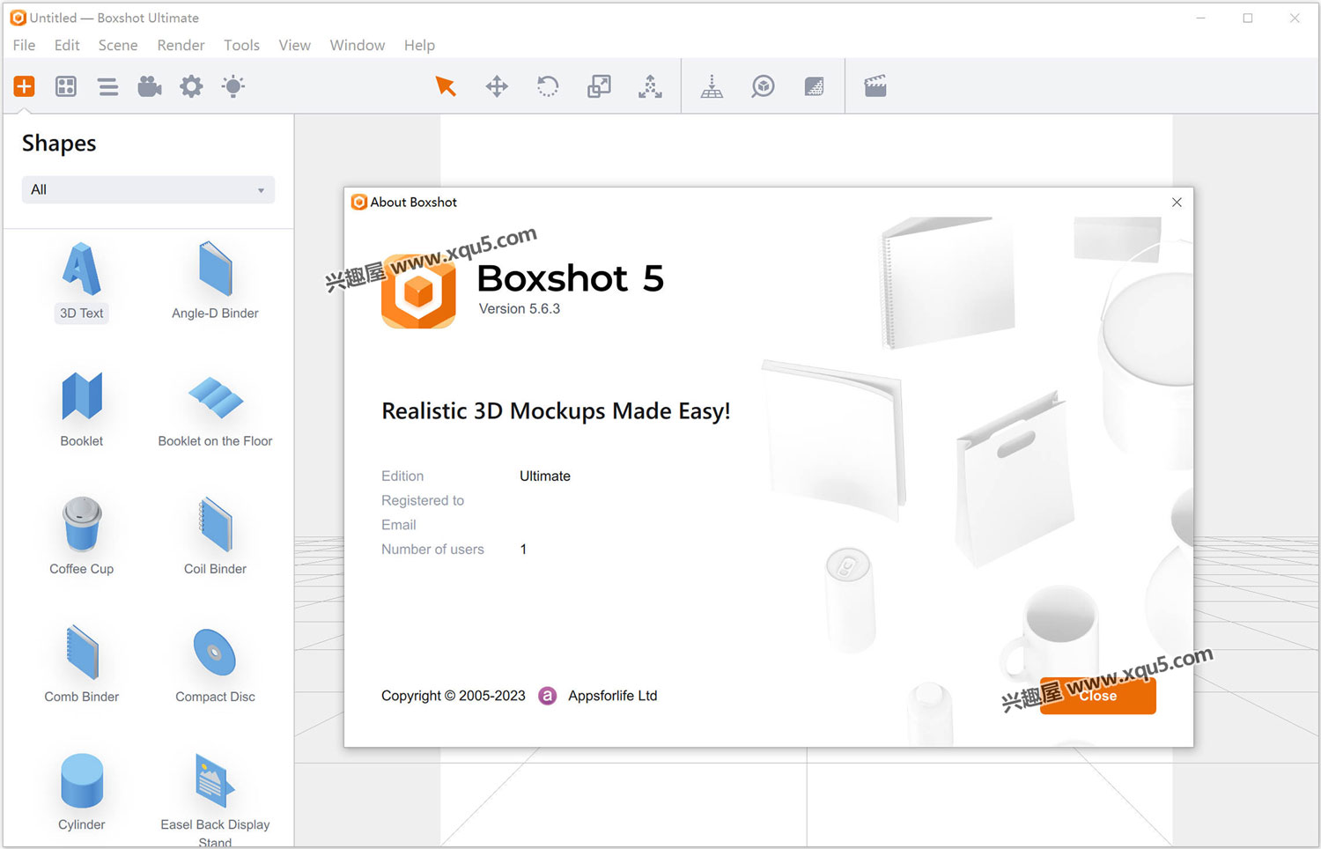Click the orange Close button in About dialog
This screenshot has height=849, width=1321.
(1097, 696)
